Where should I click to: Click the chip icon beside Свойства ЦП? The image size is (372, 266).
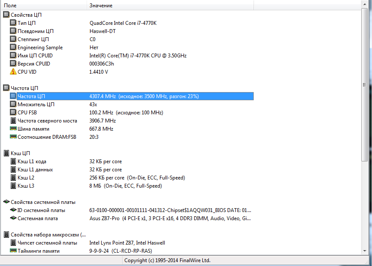(x=6, y=15)
